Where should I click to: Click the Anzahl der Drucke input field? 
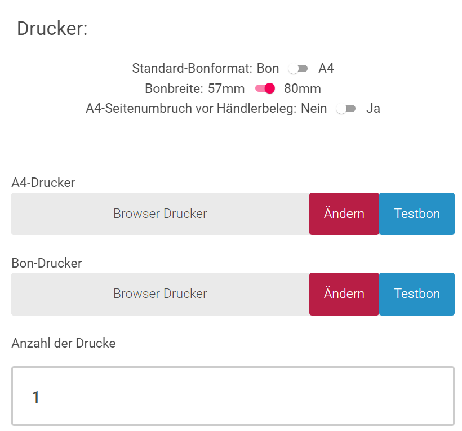pos(233,397)
